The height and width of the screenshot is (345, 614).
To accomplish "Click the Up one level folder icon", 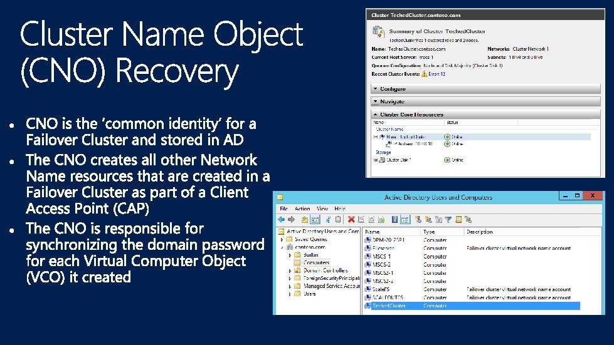I will coord(305,220).
